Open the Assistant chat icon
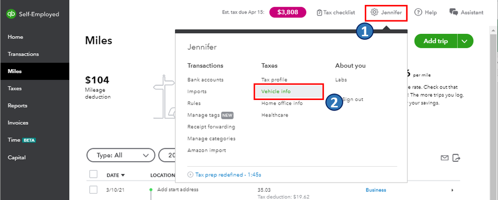The image size is (498, 200). point(453,12)
